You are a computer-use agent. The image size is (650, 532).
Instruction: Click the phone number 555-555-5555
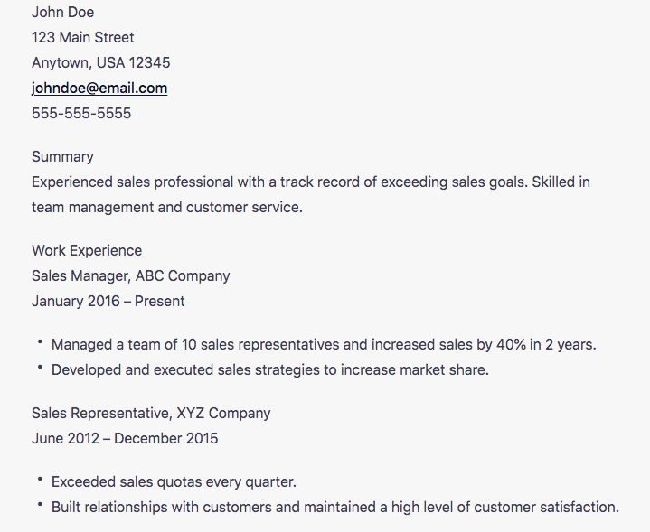(x=81, y=113)
